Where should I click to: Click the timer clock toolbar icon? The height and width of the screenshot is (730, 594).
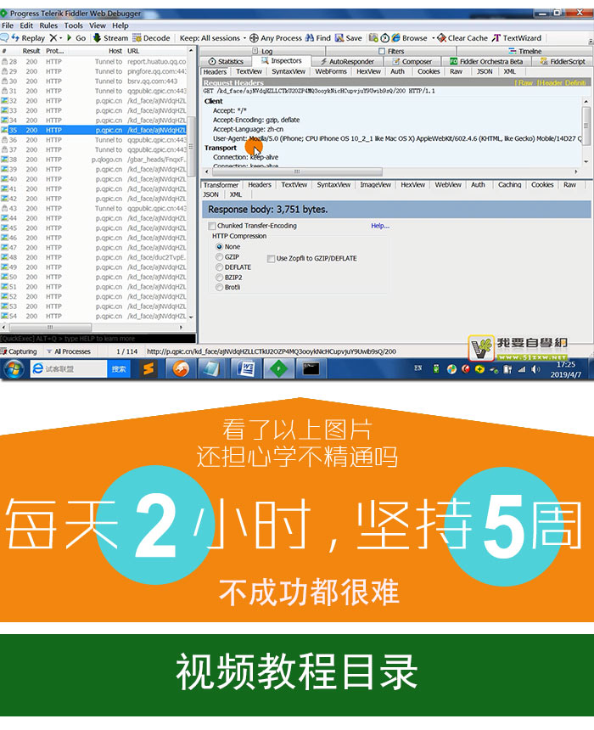click(385, 38)
